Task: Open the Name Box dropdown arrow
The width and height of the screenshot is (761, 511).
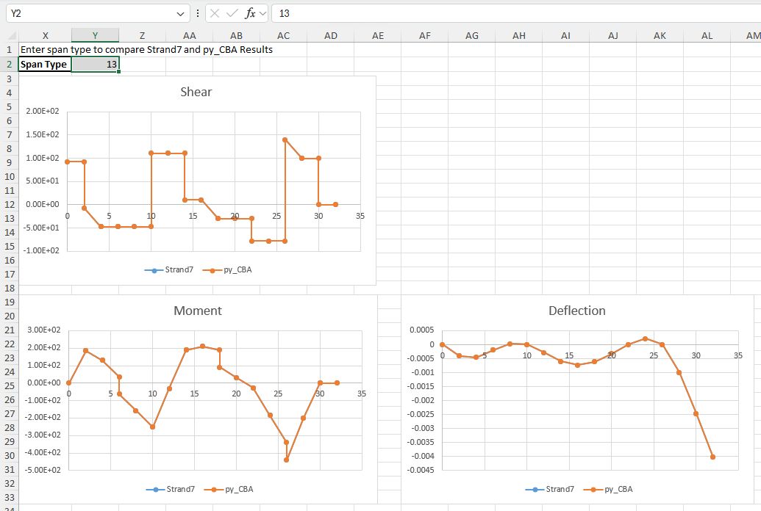Action: point(182,13)
